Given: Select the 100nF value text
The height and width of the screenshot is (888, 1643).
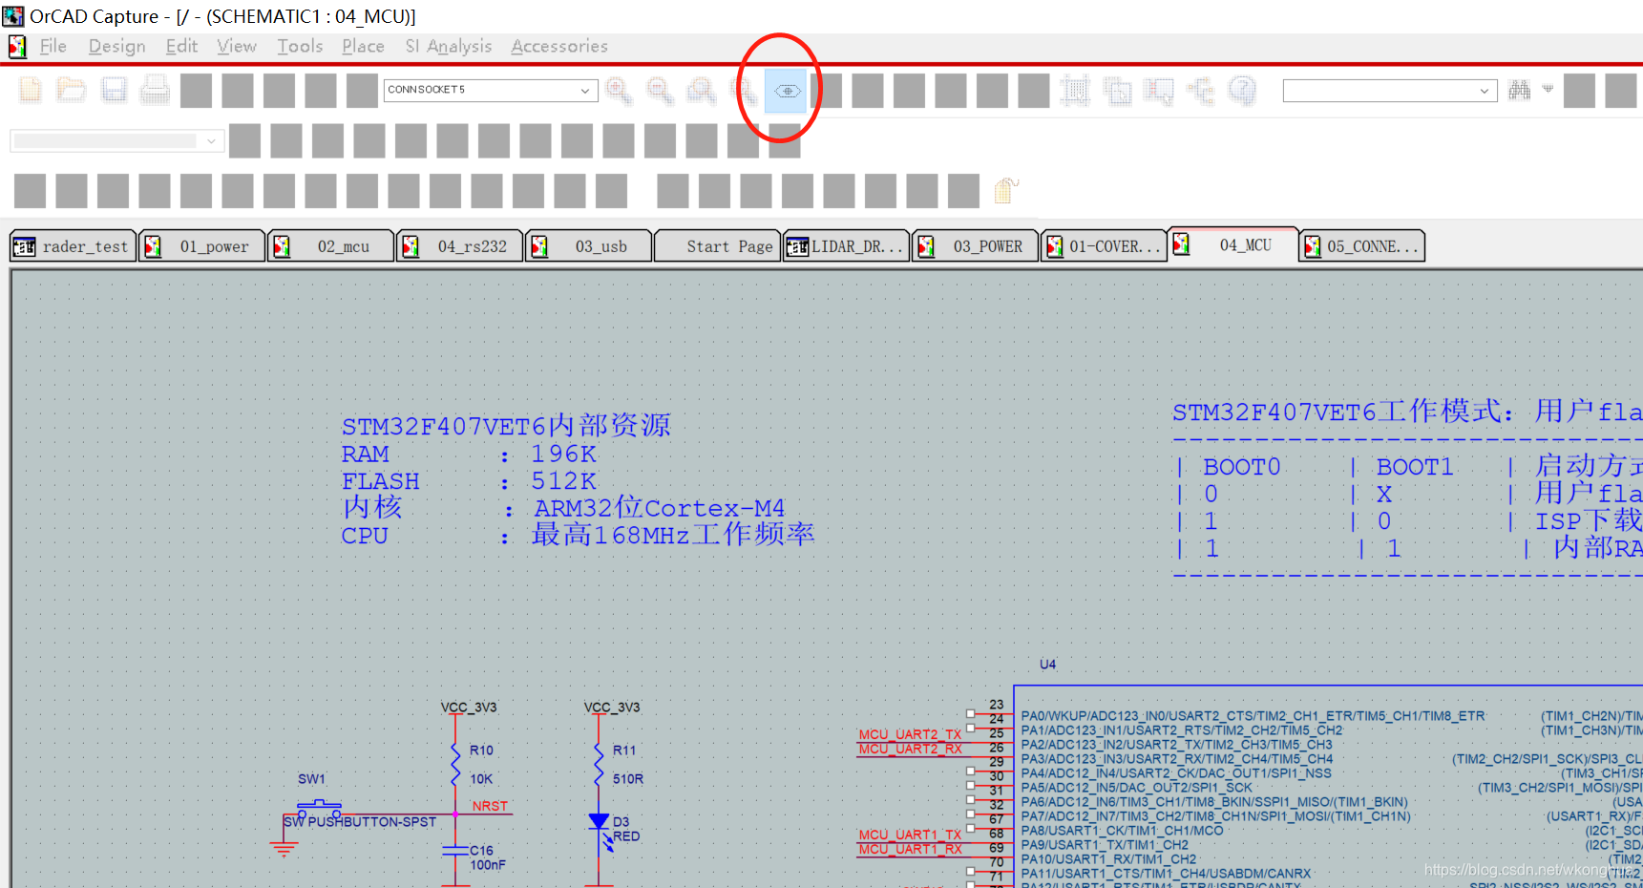Looking at the screenshot, I should tap(488, 865).
